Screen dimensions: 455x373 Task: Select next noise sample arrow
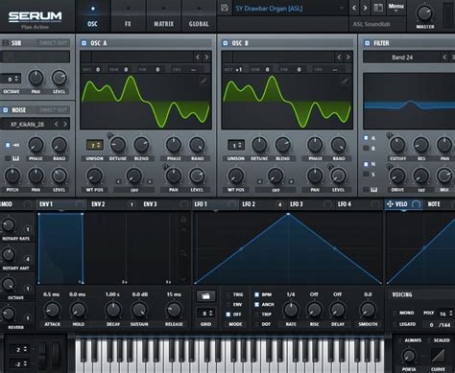(65, 124)
